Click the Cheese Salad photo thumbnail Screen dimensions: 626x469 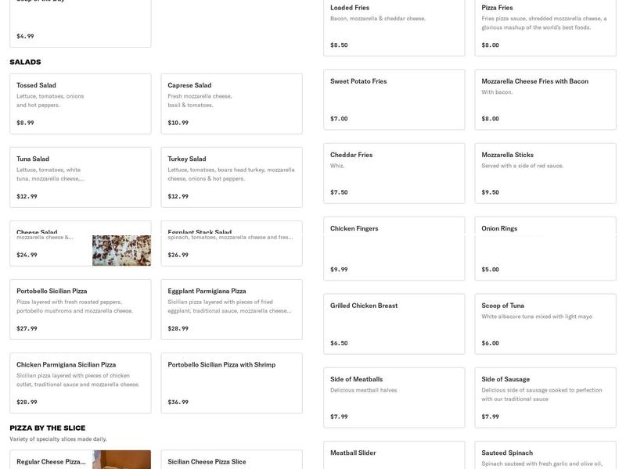pyautogui.click(x=121, y=250)
